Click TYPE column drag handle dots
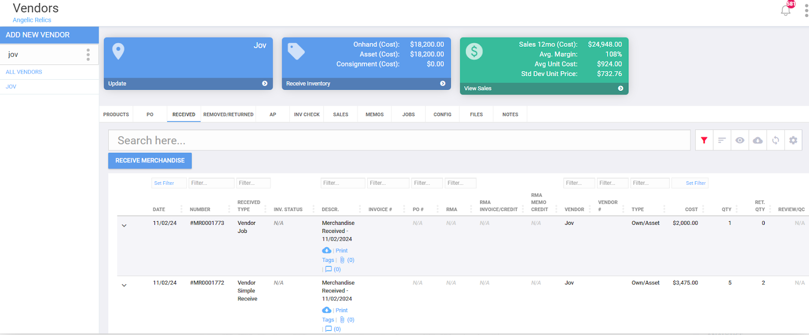This screenshot has height=335, width=809. tap(664, 209)
